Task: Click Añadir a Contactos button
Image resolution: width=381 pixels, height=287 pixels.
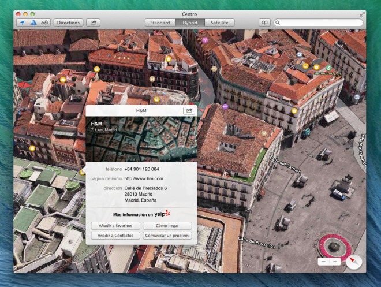Action: (115, 236)
